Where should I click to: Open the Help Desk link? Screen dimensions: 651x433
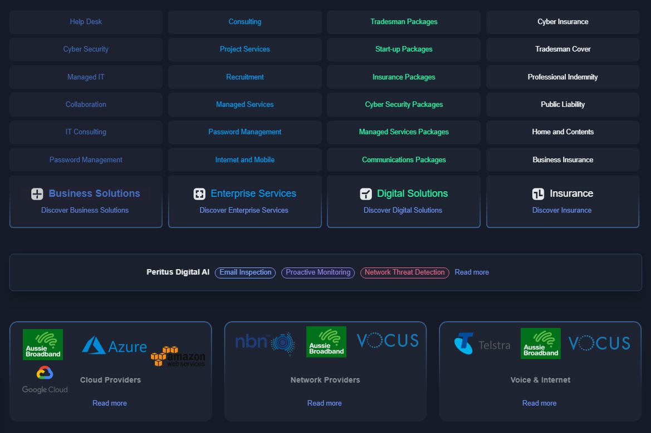pos(86,22)
